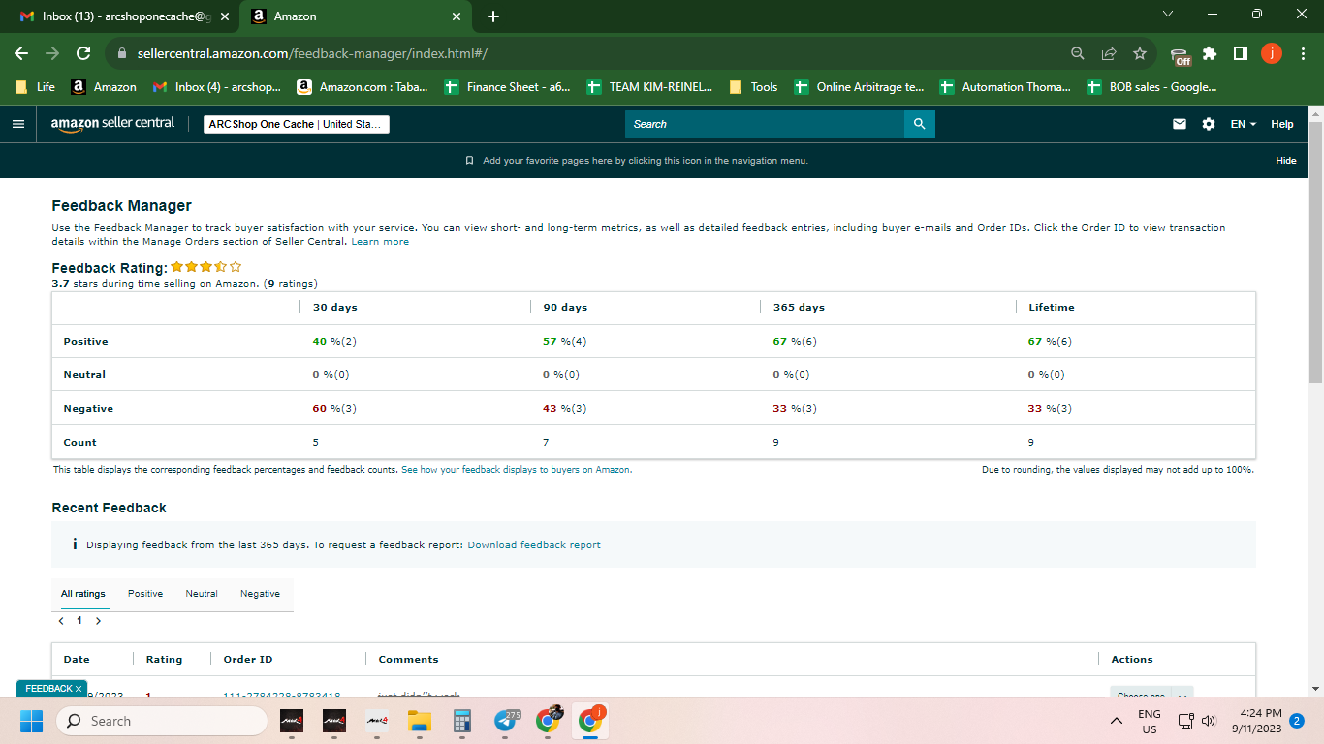Open the Learn more link
1324x744 pixels.
(380, 242)
